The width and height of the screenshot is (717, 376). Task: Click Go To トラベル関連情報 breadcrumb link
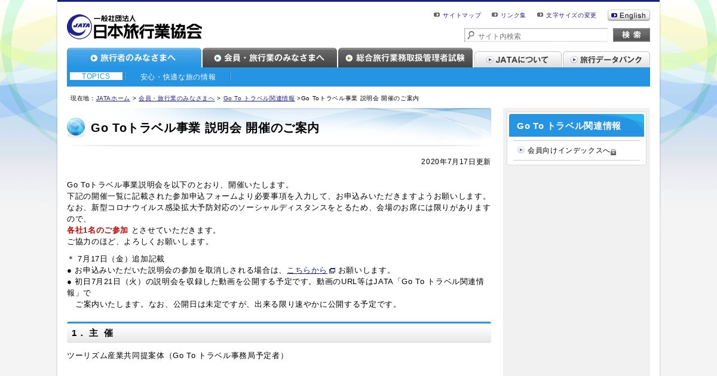[259, 98]
